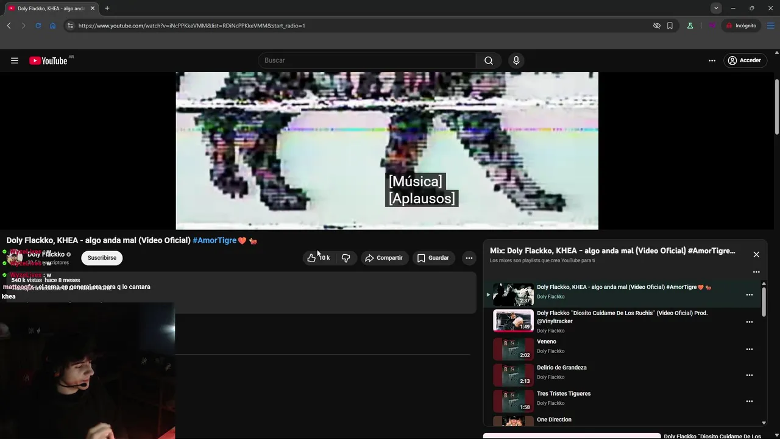Viewport: 780px width, 439px height.
Task: Dislike the video with thumbs down
Action: (346, 258)
